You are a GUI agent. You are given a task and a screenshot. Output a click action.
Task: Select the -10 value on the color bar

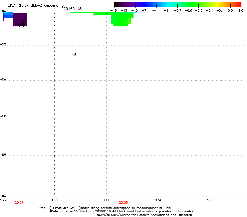click(135, 11)
